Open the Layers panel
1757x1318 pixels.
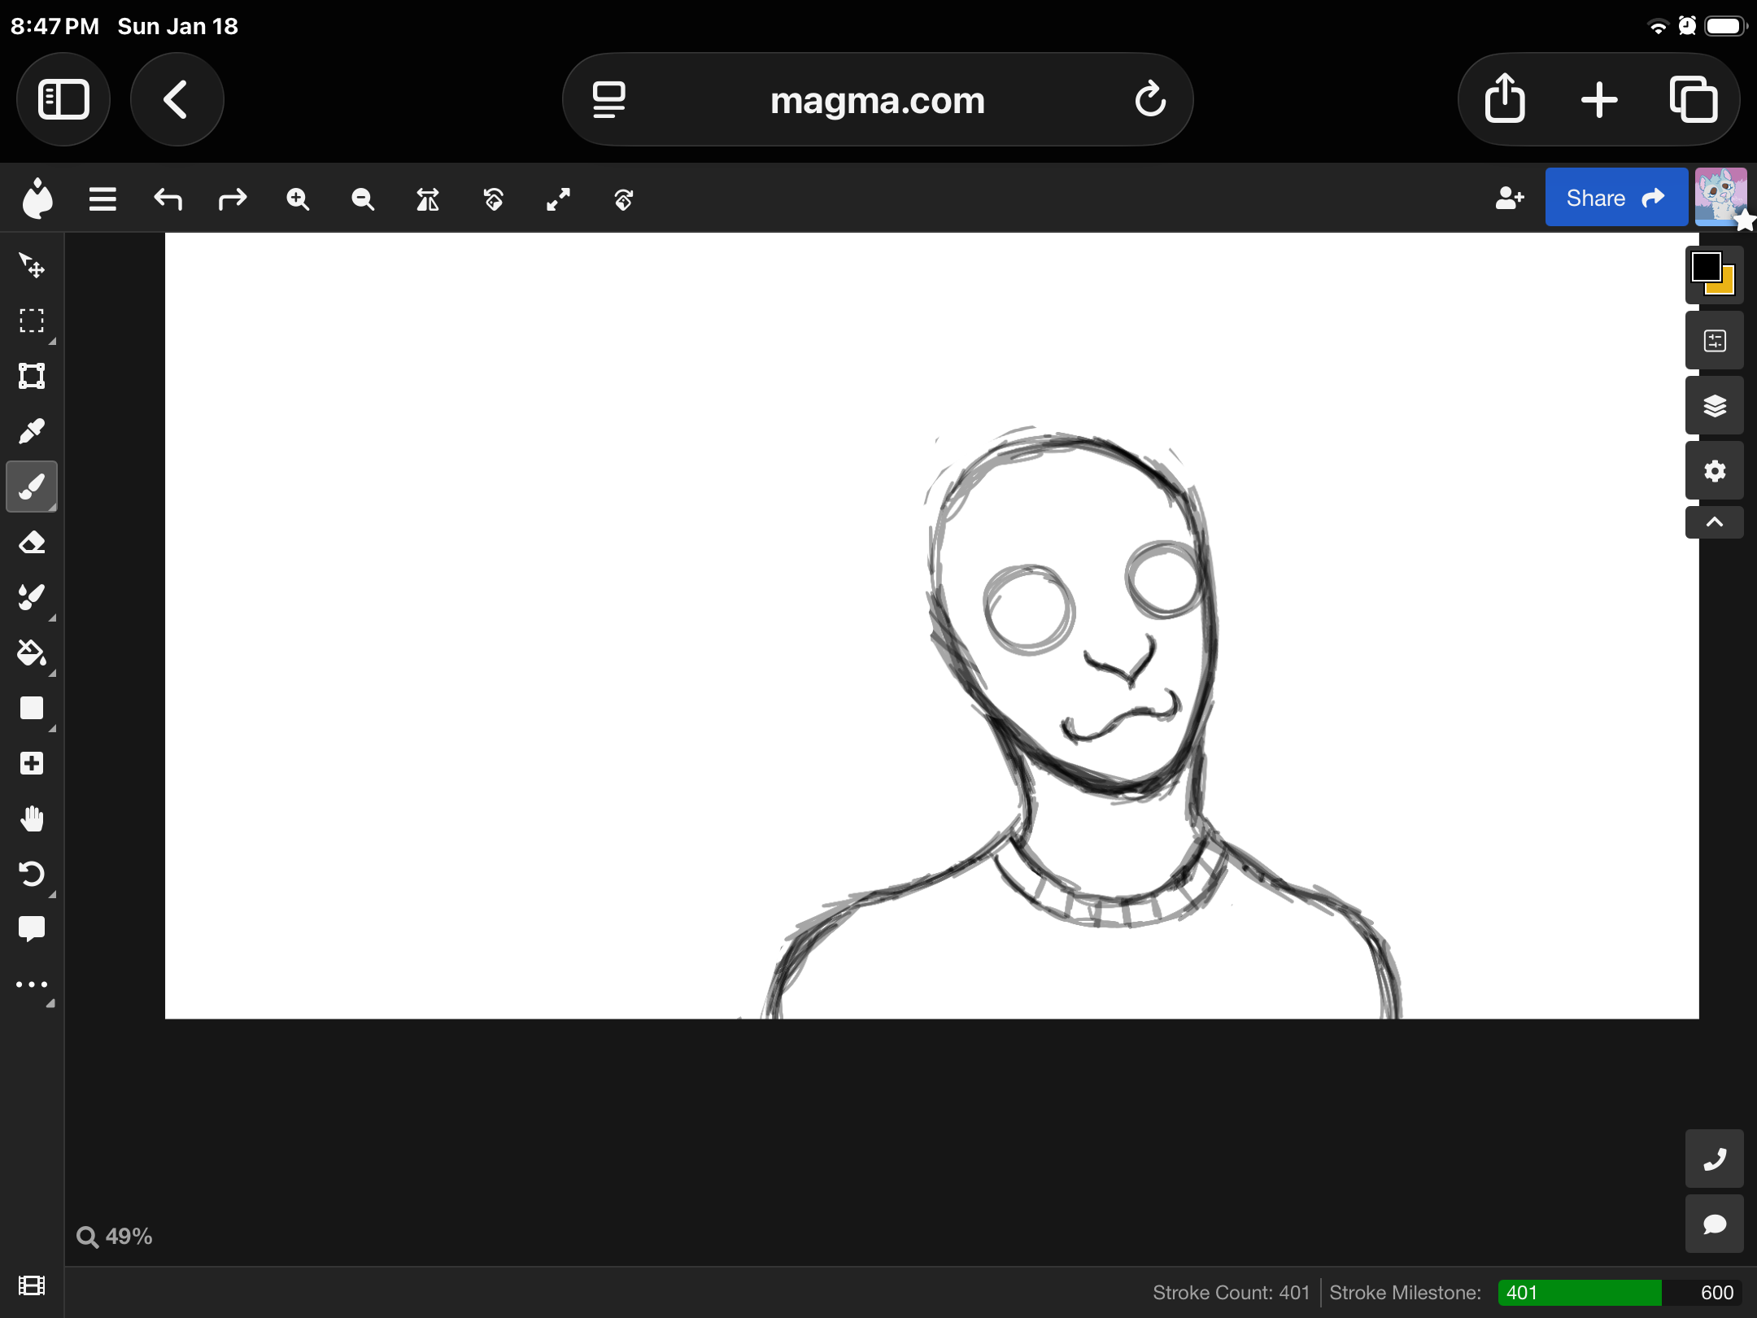1715,404
